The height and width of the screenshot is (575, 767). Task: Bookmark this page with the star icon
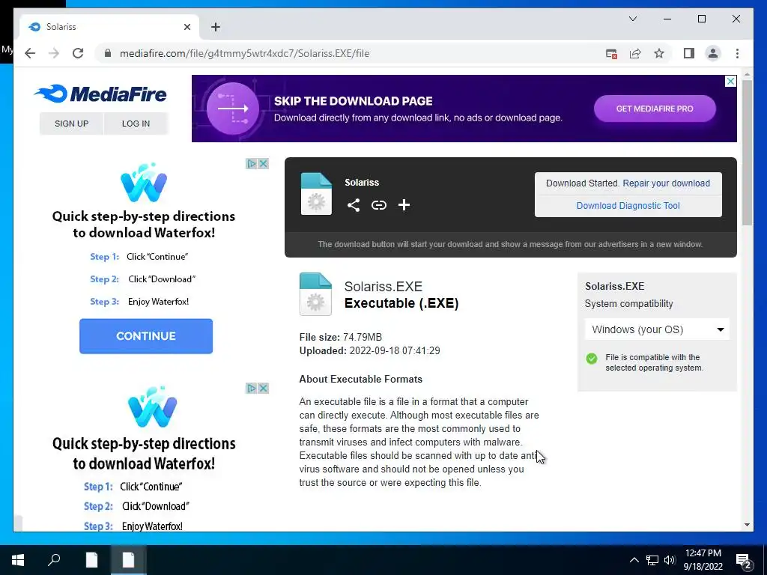pyautogui.click(x=659, y=53)
